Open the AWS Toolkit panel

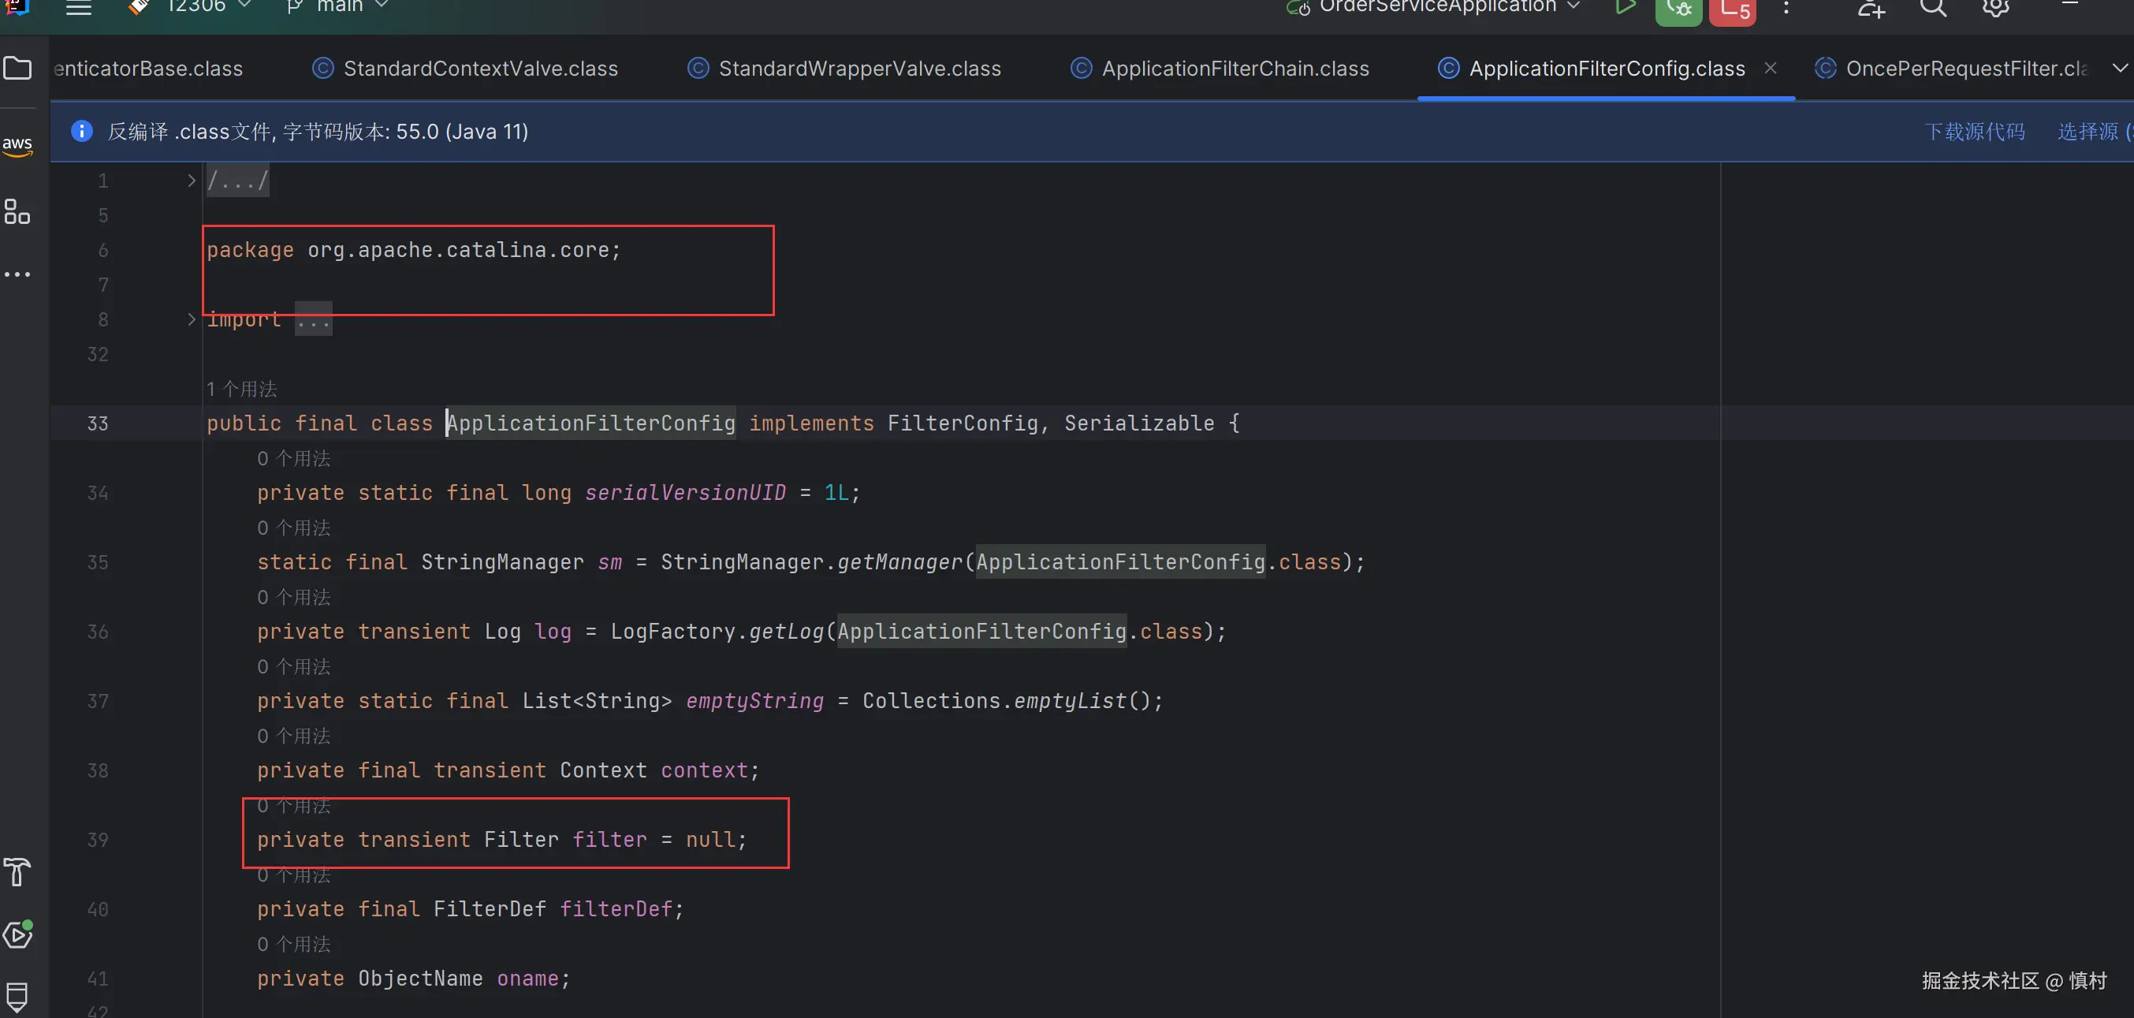pos(17,146)
